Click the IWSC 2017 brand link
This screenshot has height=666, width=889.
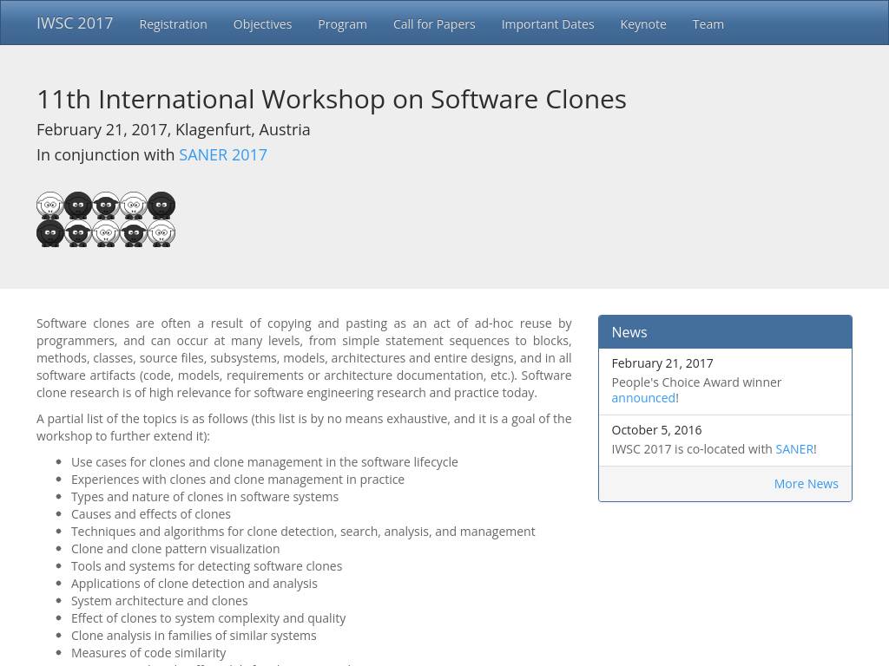75,23
